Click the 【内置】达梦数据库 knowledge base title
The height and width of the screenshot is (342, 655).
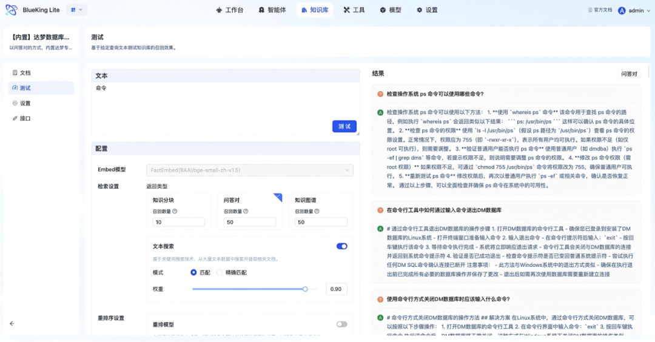click(40, 37)
